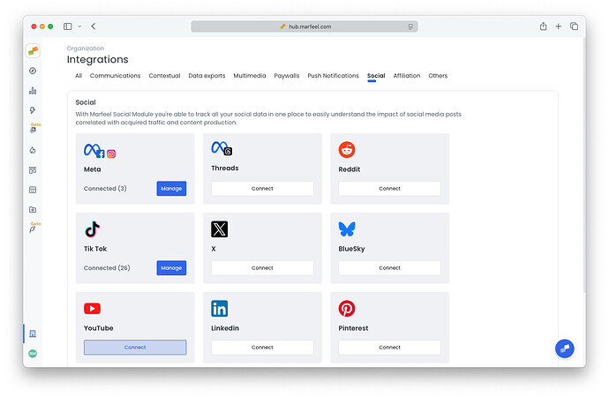Expand the sidebar dropdown chevron in Safari

(x=79, y=26)
